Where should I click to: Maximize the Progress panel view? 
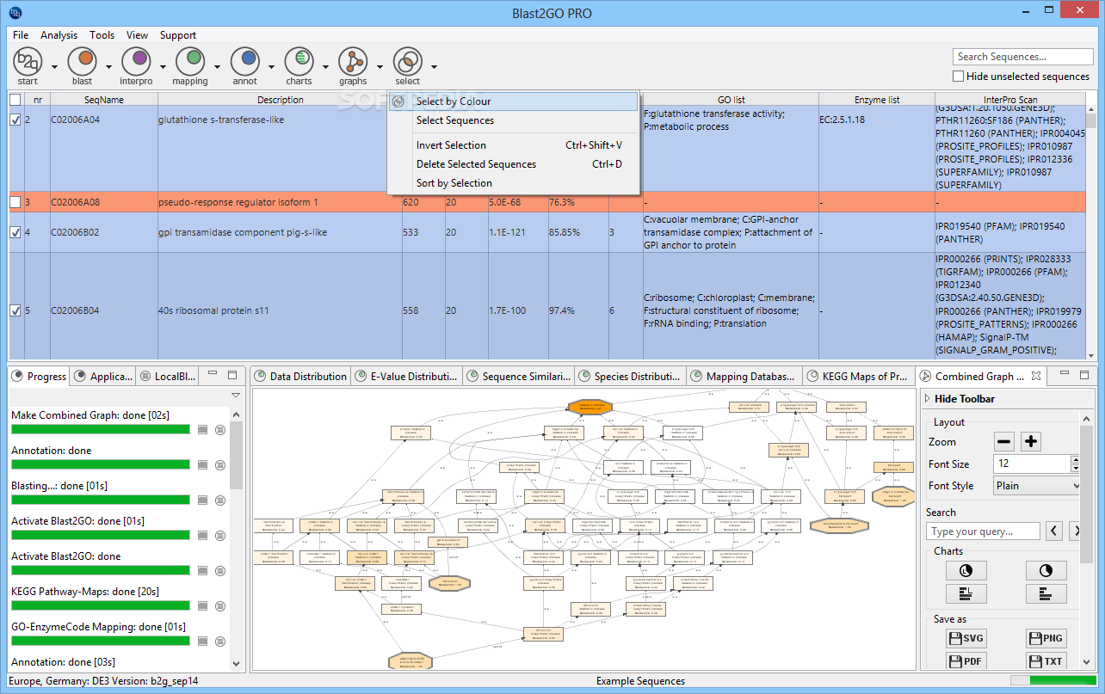point(232,375)
